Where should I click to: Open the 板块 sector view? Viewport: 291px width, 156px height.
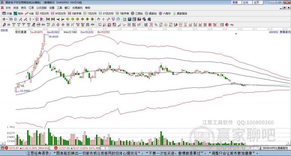pyautogui.click(x=18, y=14)
